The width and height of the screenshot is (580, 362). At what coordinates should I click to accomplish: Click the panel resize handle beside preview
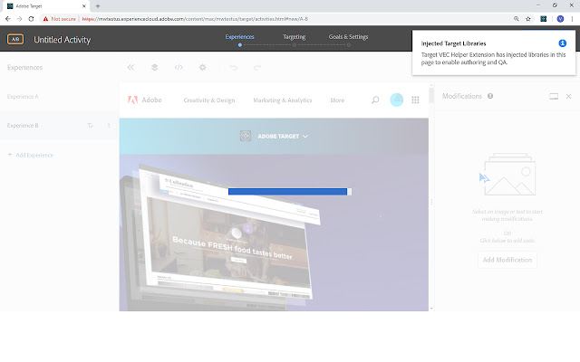click(431, 202)
